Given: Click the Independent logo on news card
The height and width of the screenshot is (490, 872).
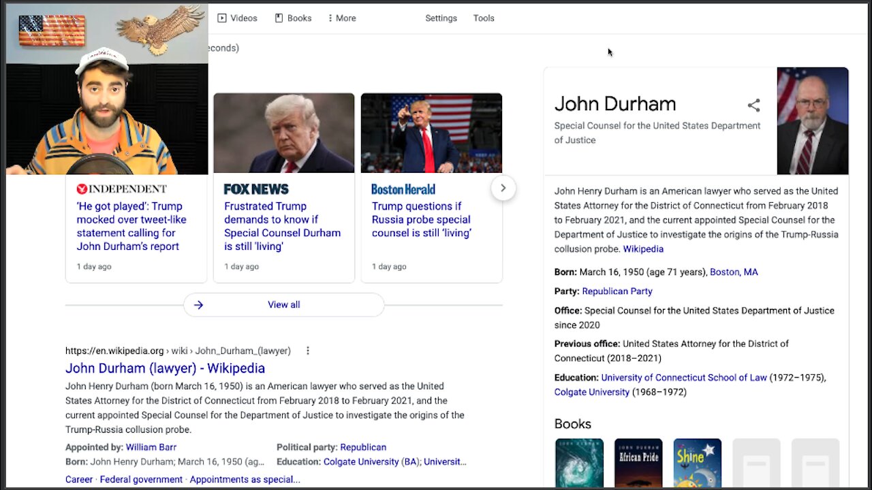Looking at the screenshot, I should coord(122,189).
